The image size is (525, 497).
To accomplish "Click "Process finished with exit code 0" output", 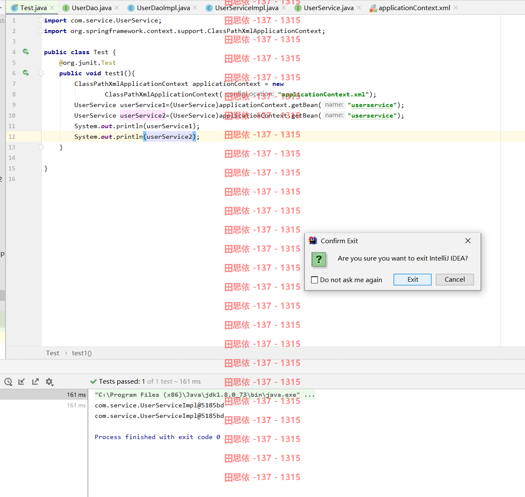I will click(157, 437).
